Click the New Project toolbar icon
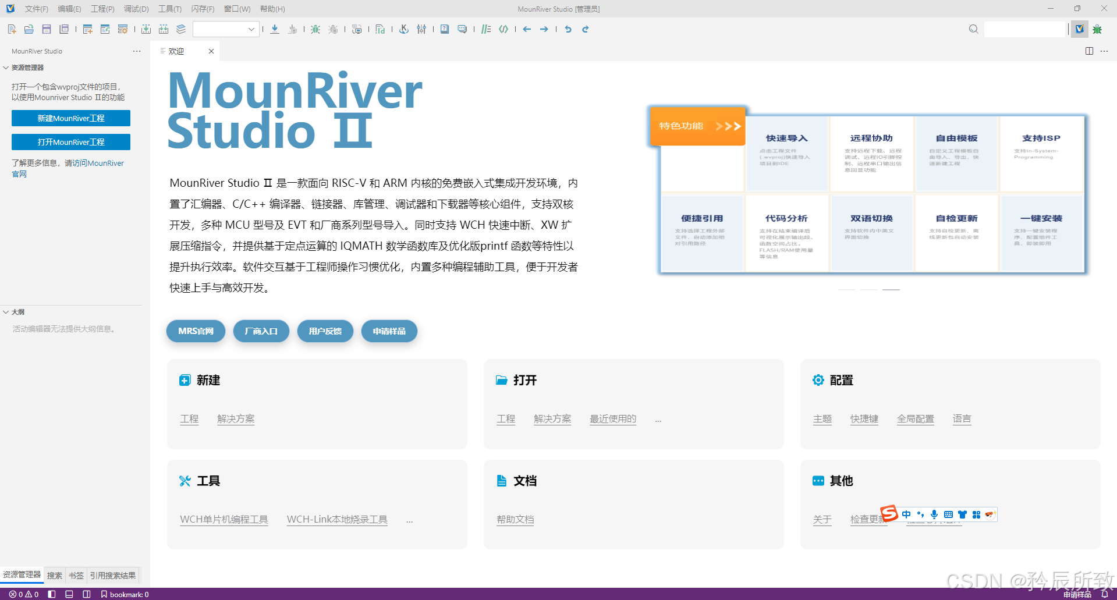1117x600 pixels. point(88,29)
